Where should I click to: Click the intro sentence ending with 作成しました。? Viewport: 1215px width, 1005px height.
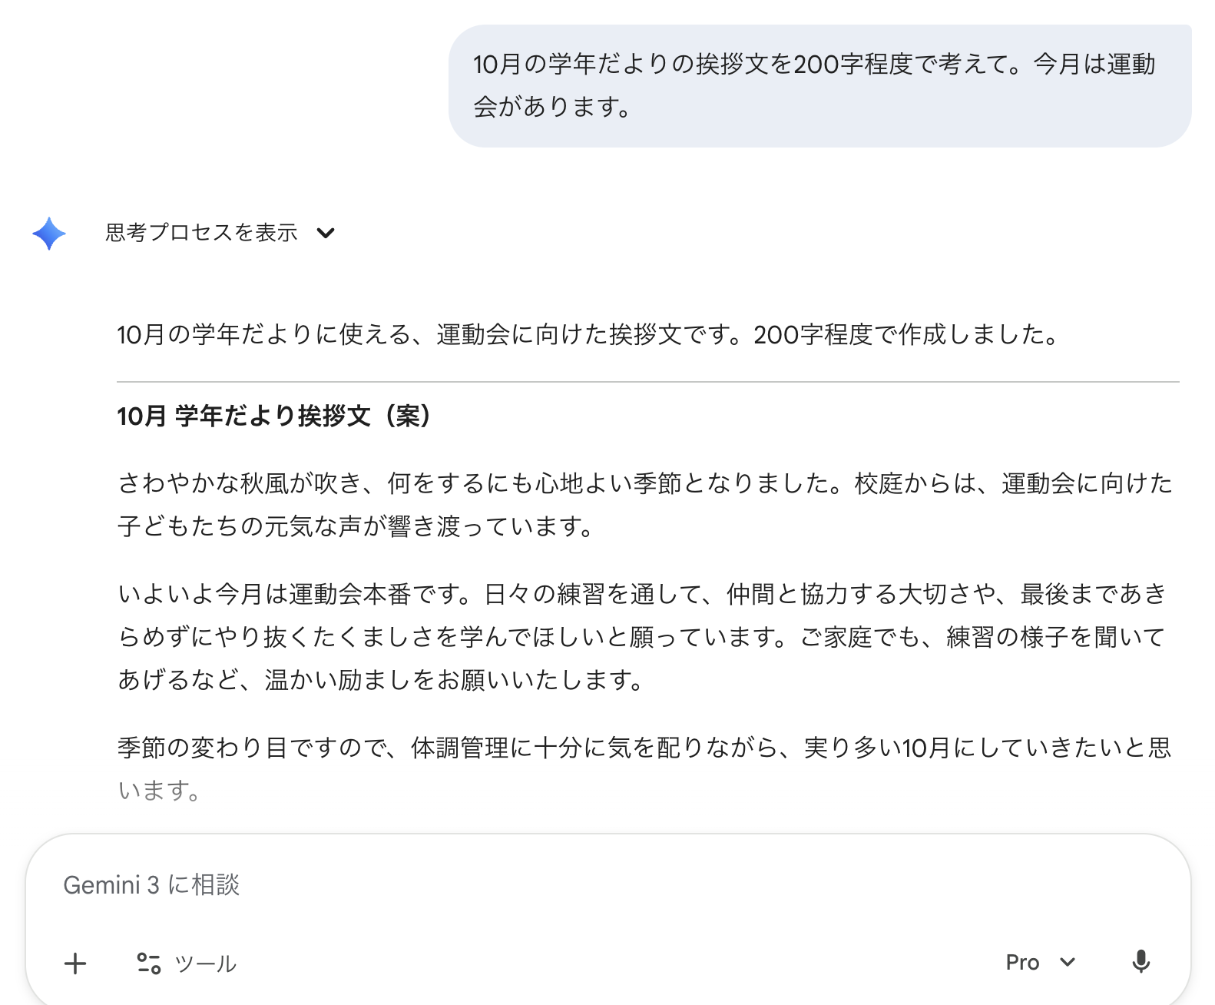(x=588, y=335)
